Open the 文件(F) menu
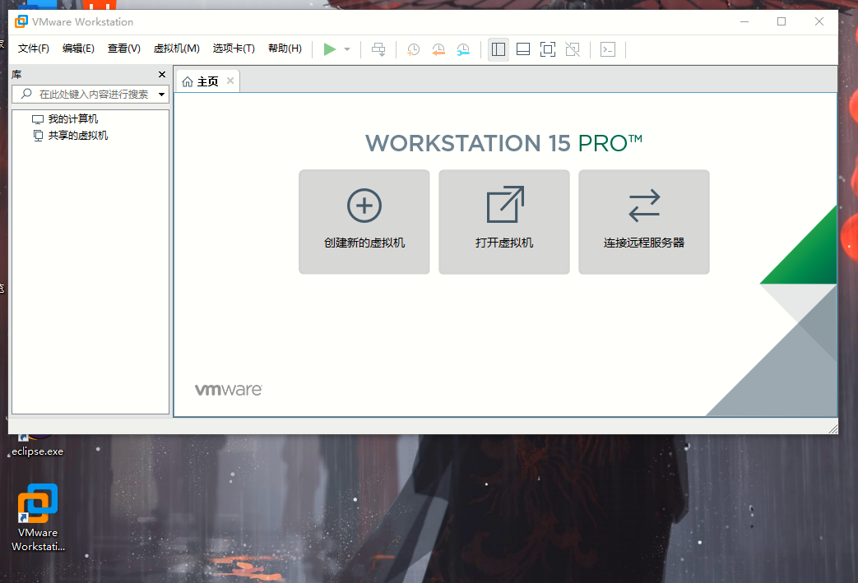858x583 pixels. [34, 49]
